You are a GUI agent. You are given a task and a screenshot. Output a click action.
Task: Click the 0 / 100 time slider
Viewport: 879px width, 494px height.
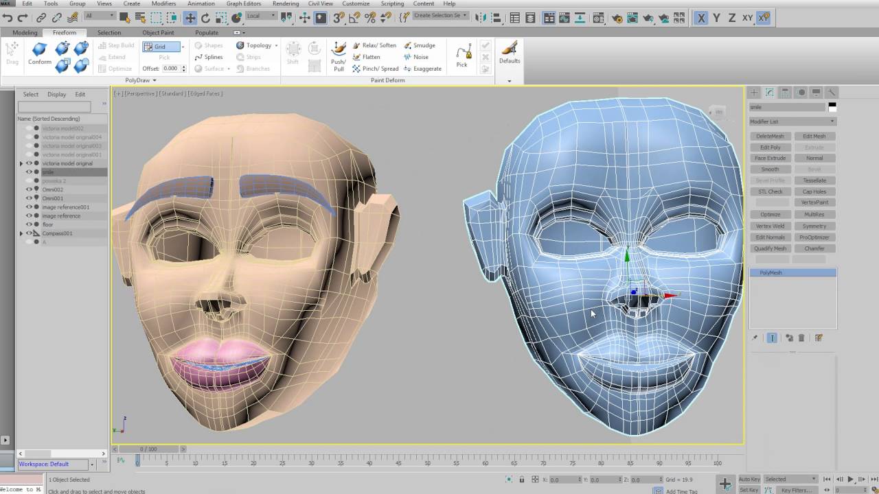(x=148, y=449)
